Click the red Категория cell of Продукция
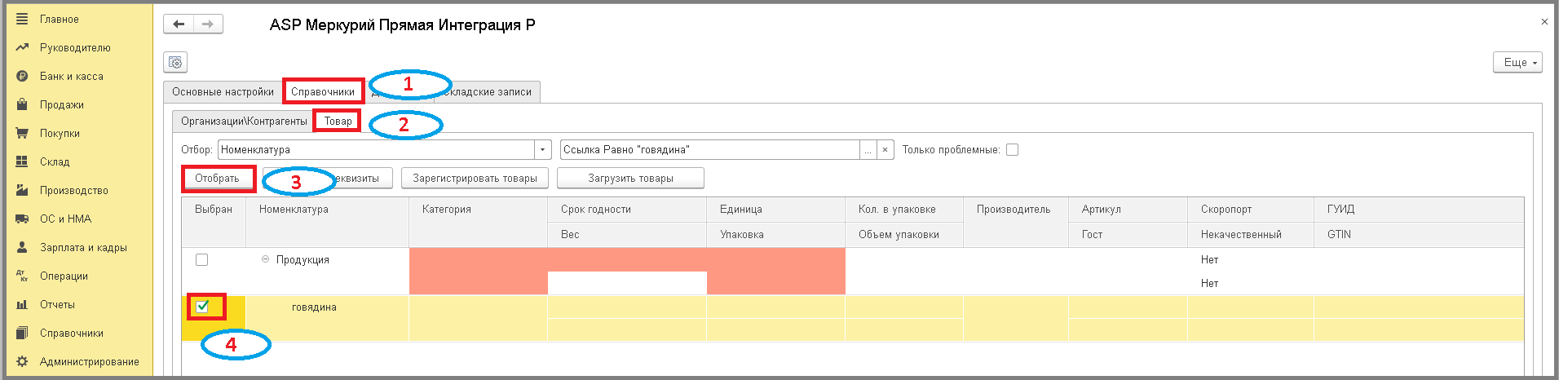Viewport: 1559px width, 380px height. click(x=478, y=271)
